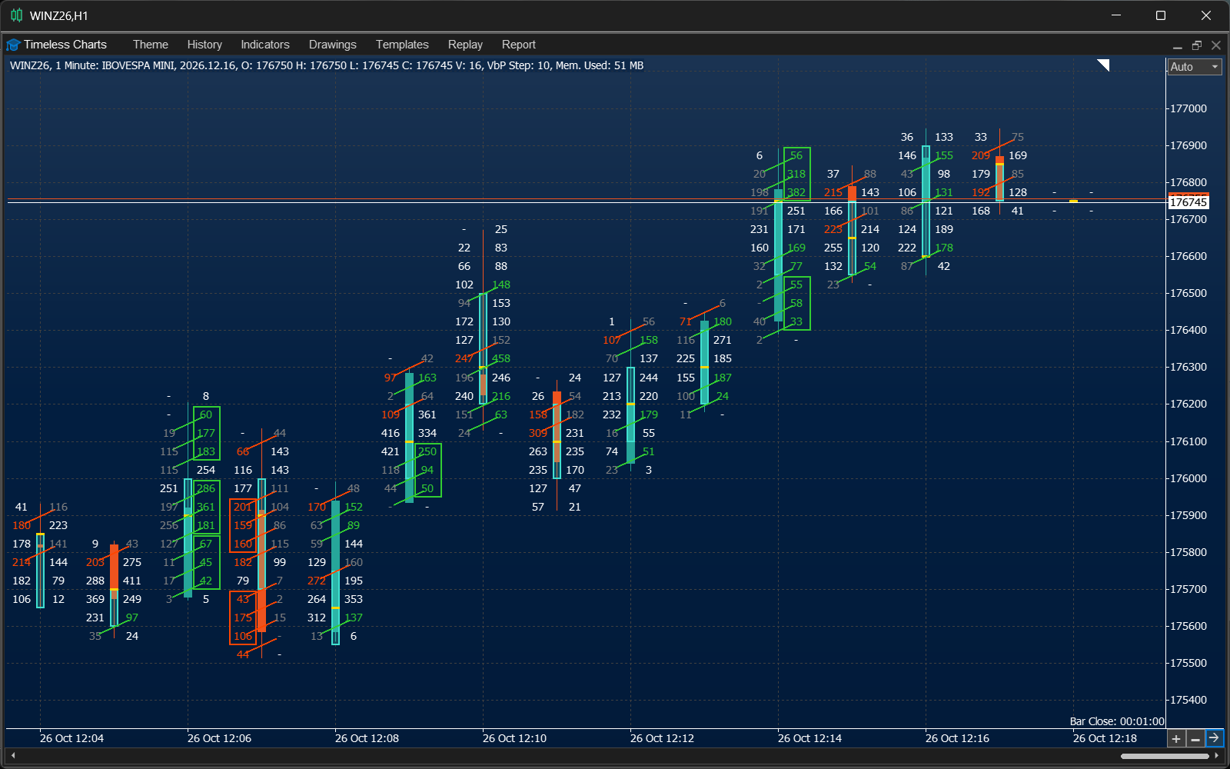Click the 175400 price axis label

pos(1188,700)
